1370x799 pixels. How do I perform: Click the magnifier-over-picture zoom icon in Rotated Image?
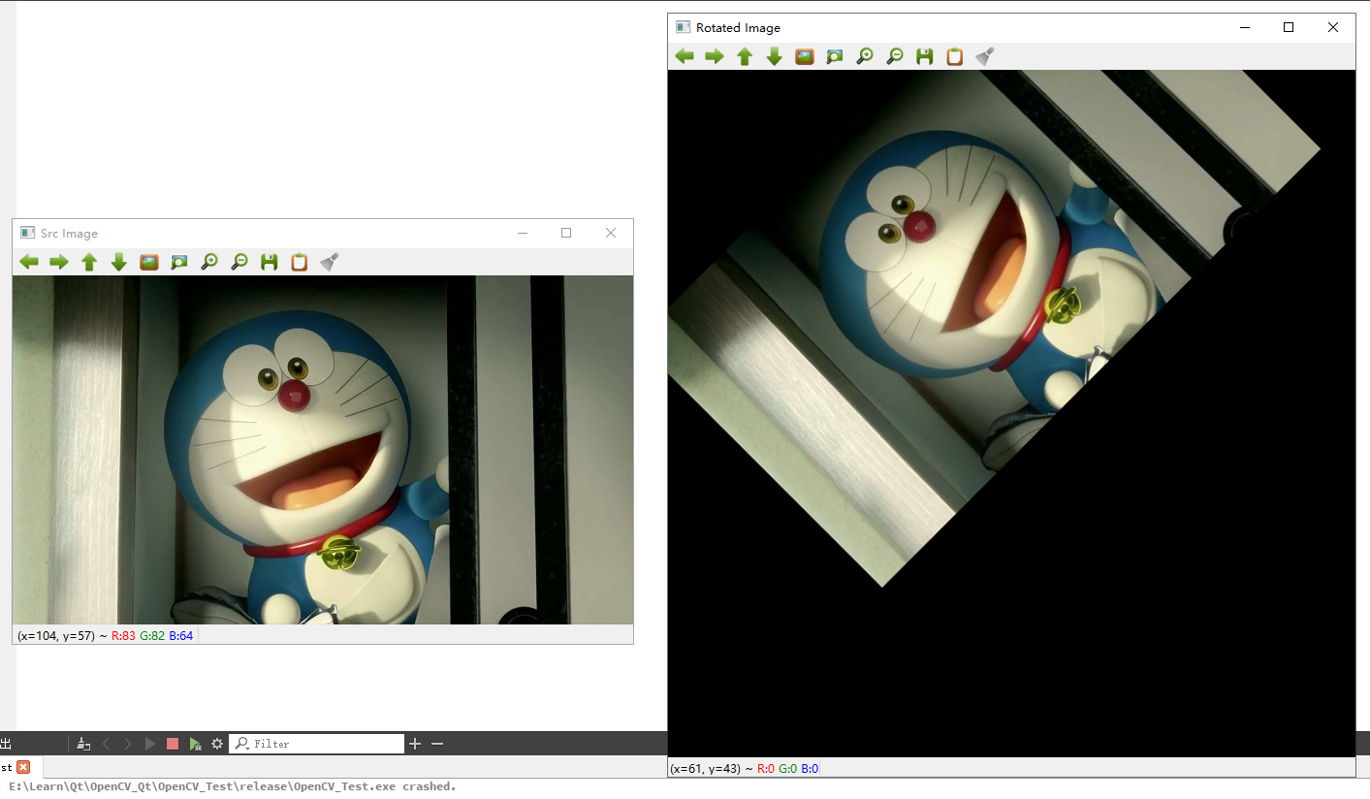(x=835, y=56)
